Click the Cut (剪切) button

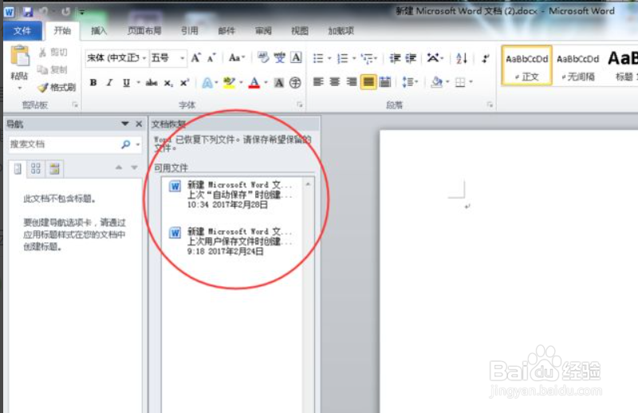point(53,53)
